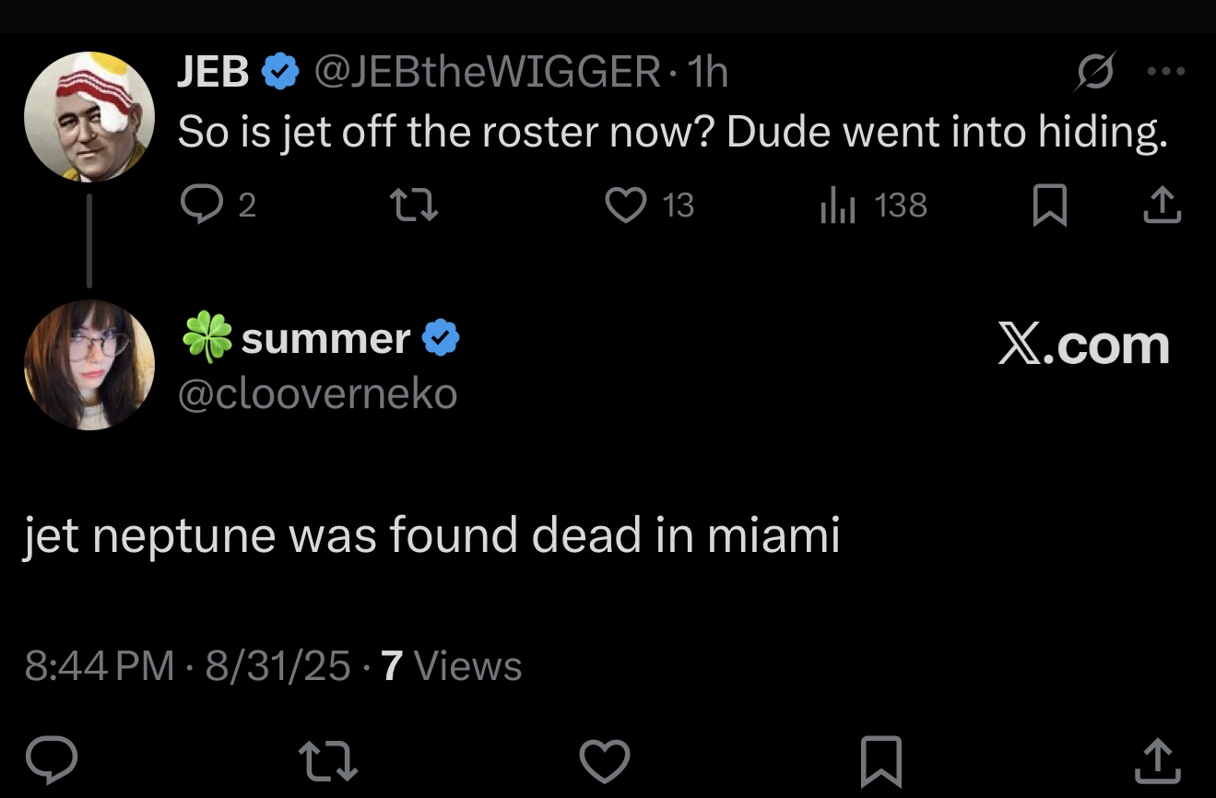Click the Grok icon on JEB's post
Screen dimensions: 1216x798
[1094, 71]
